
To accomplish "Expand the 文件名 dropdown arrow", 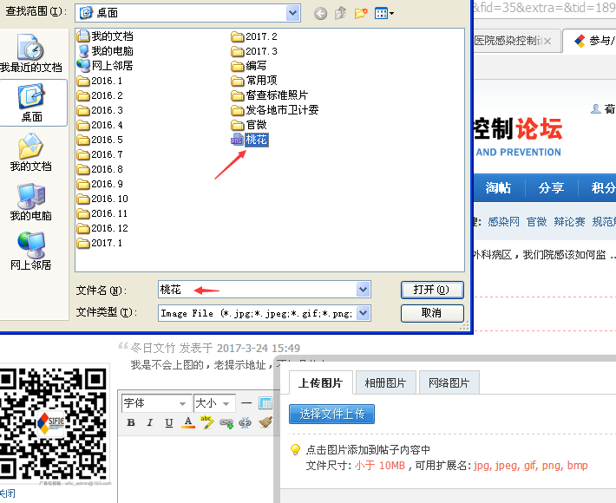I will pyautogui.click(x=363, y=290).
